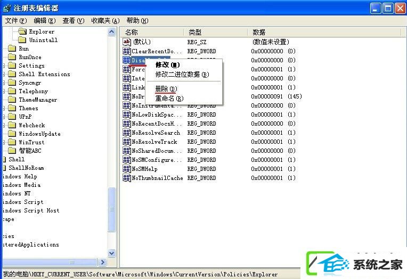Expand the Telephony tree node
This screenshot has height=279, width=407.
(x=4, y=92)
